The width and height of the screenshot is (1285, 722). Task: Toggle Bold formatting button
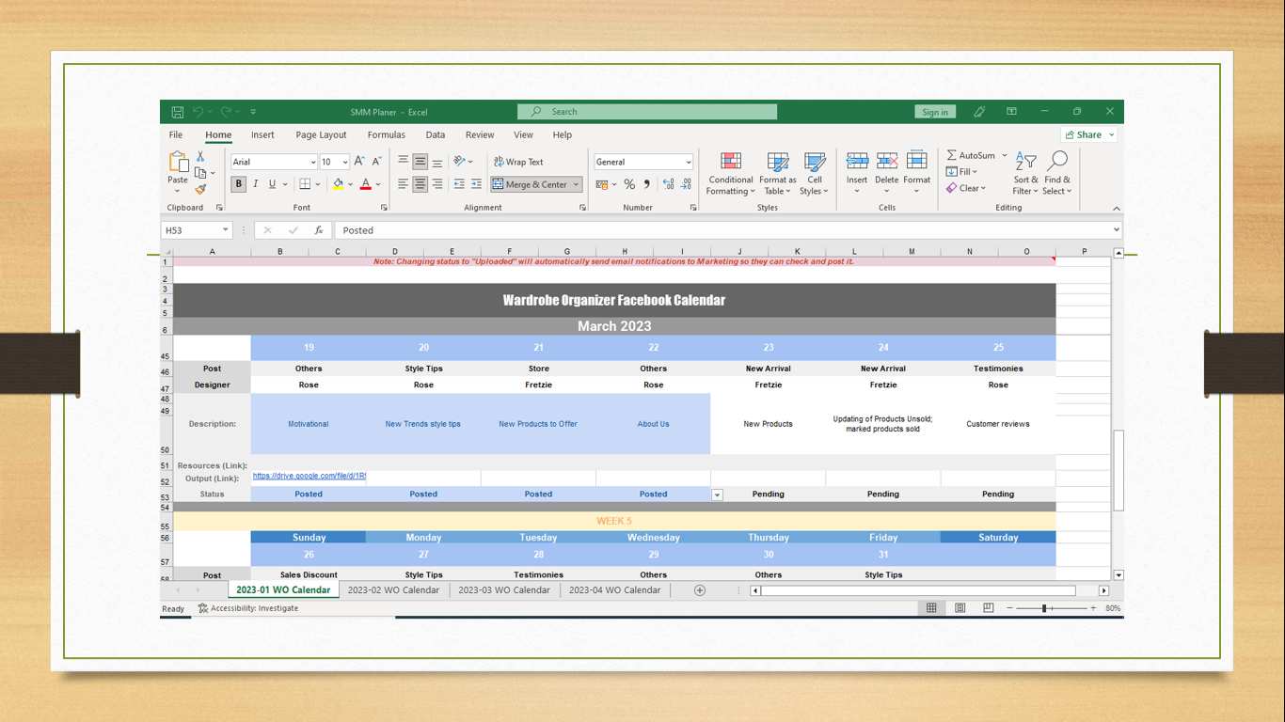[x=239, y=184]
